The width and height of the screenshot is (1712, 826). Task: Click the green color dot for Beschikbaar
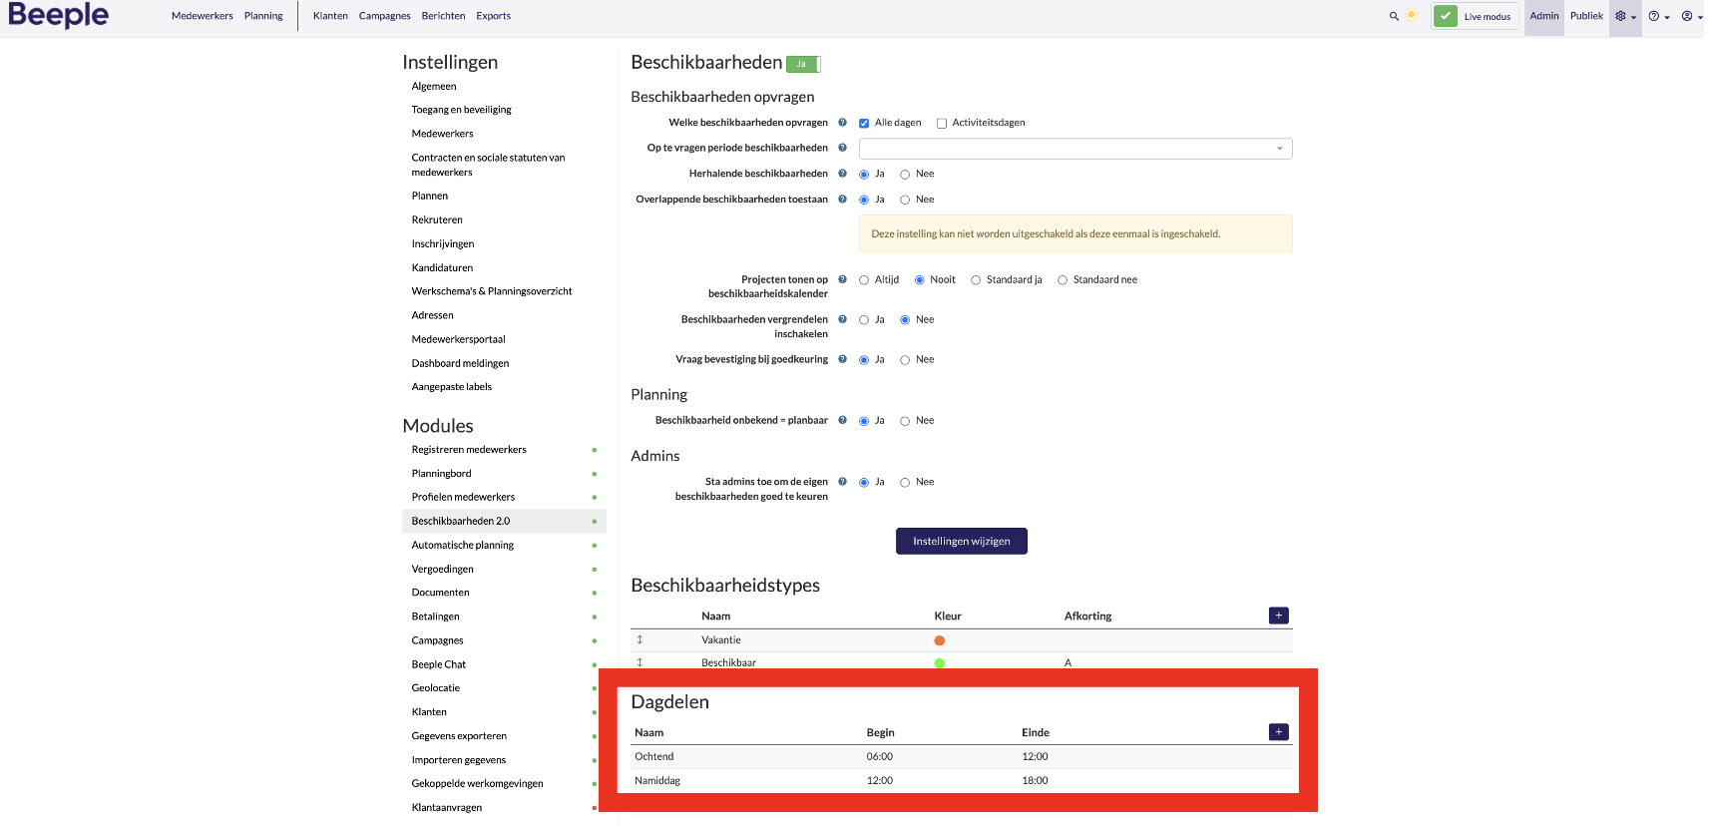click(x=939, y=663)
